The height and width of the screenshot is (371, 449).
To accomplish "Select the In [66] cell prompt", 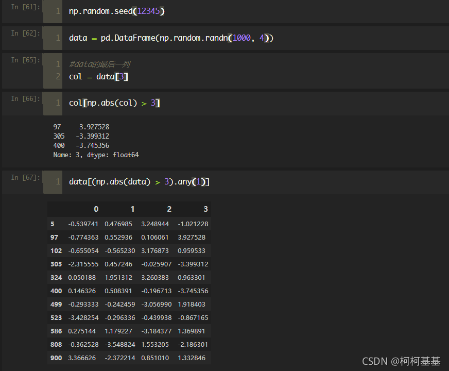I will click(25, 98).
